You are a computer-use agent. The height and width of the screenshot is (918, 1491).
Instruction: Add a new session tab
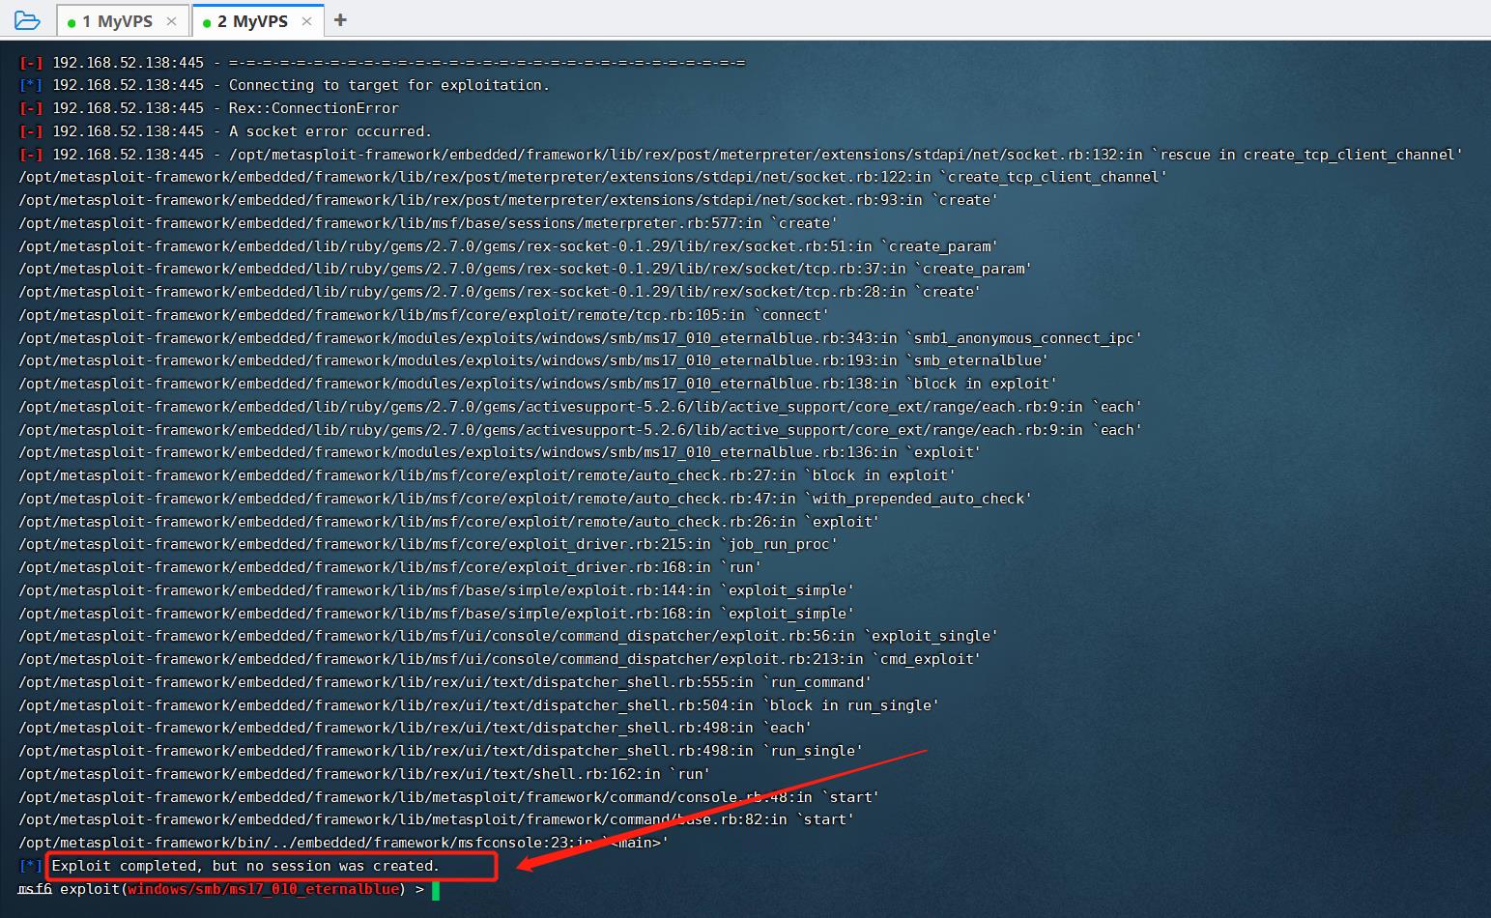tap(340, 20)
